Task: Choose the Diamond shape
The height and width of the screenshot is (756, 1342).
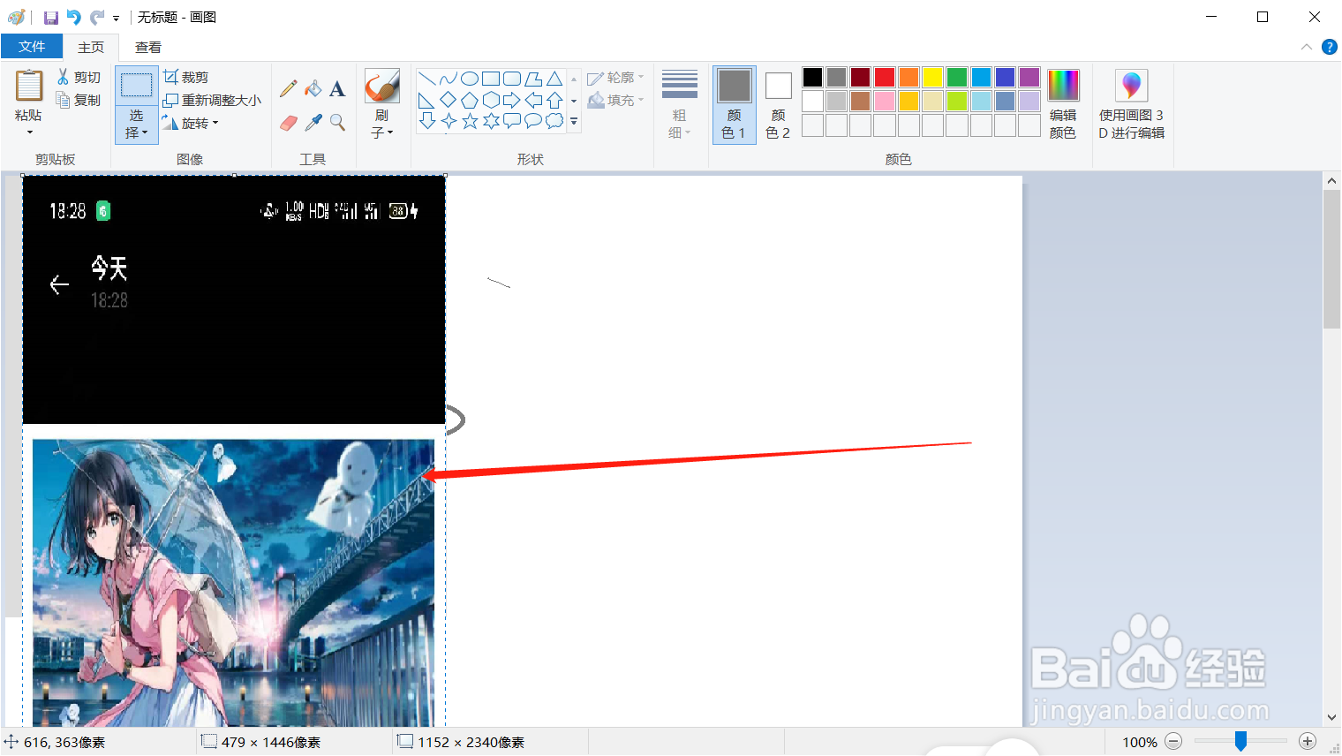Action: coord(449,100)
